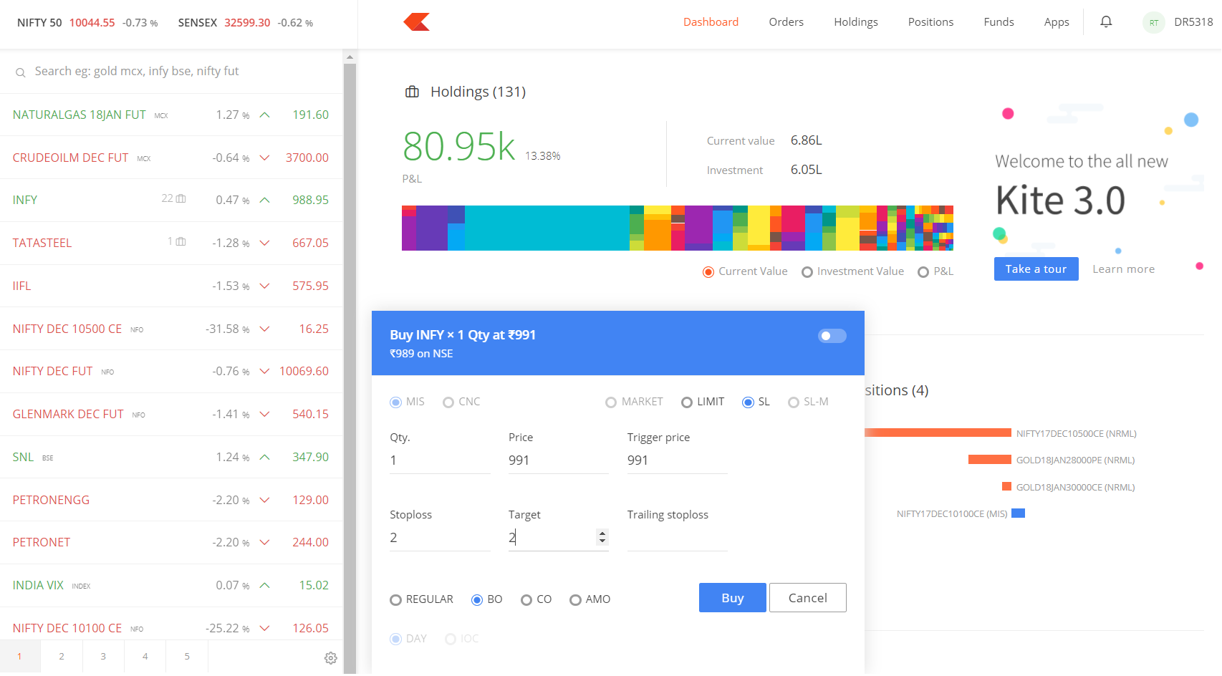
Task: Select PETRONENGG watchlist row
Action: coord(171,500)
